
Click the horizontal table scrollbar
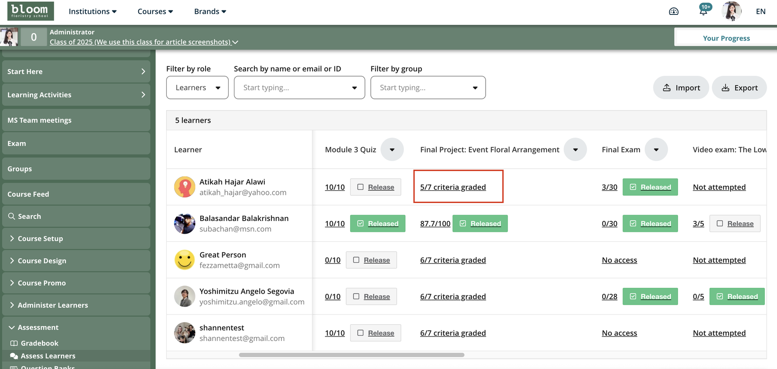[351, 355]
